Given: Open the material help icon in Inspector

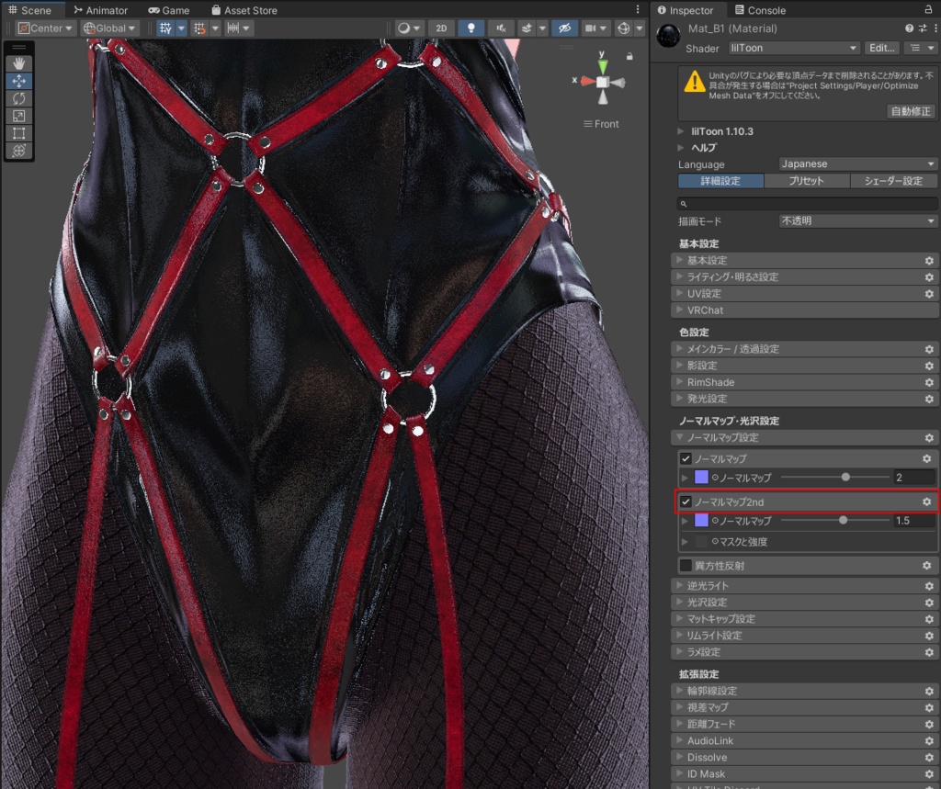Looking at the screenshot, I should pos(909,28).
